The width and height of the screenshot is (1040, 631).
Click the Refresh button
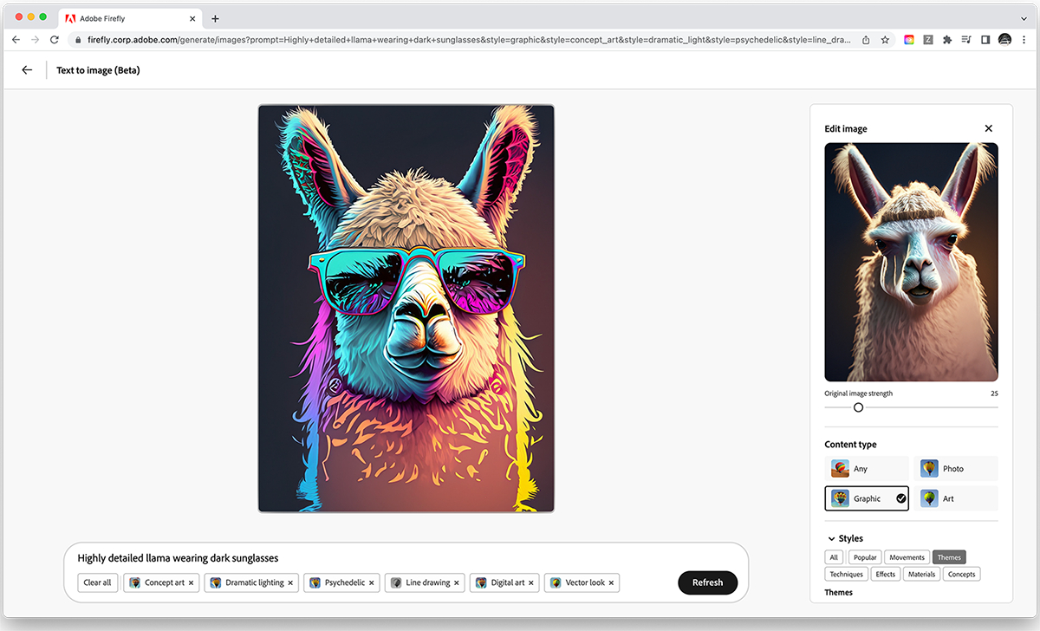[x=707, y=582]
